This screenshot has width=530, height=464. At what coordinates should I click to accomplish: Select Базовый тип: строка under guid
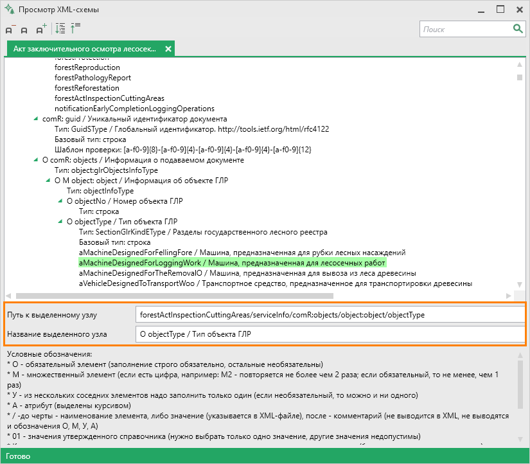[90, 139]
